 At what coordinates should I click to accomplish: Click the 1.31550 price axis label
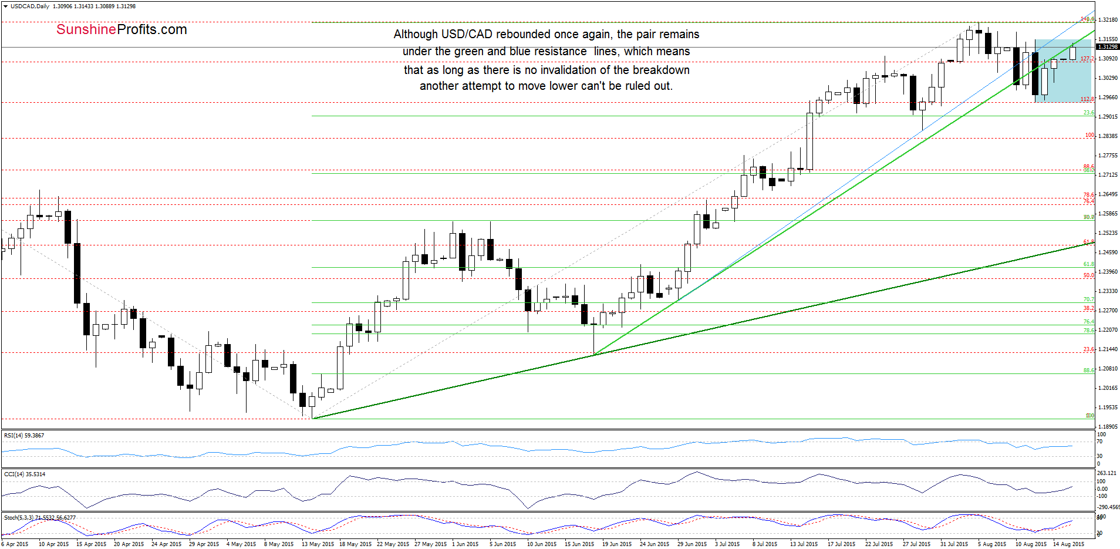[x=1108, y=39]
